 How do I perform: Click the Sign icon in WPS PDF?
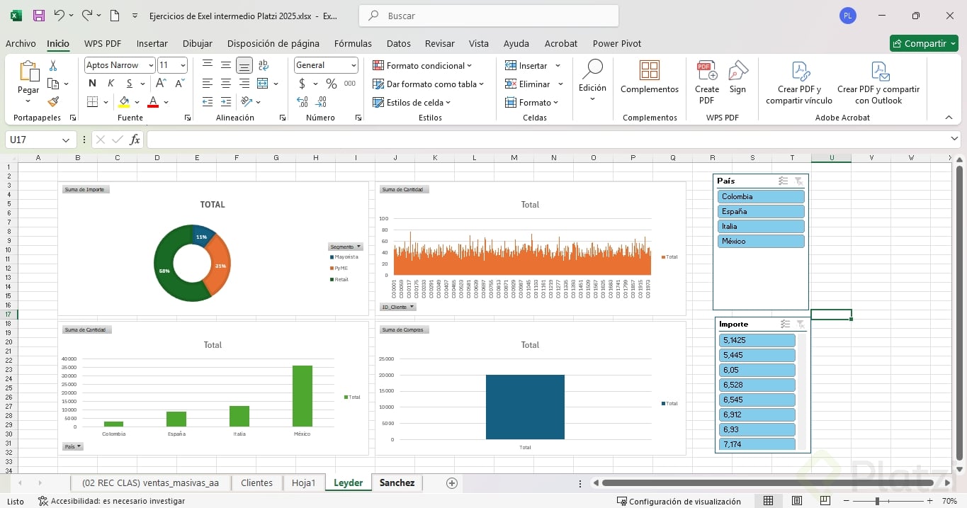tap(737, 72)
